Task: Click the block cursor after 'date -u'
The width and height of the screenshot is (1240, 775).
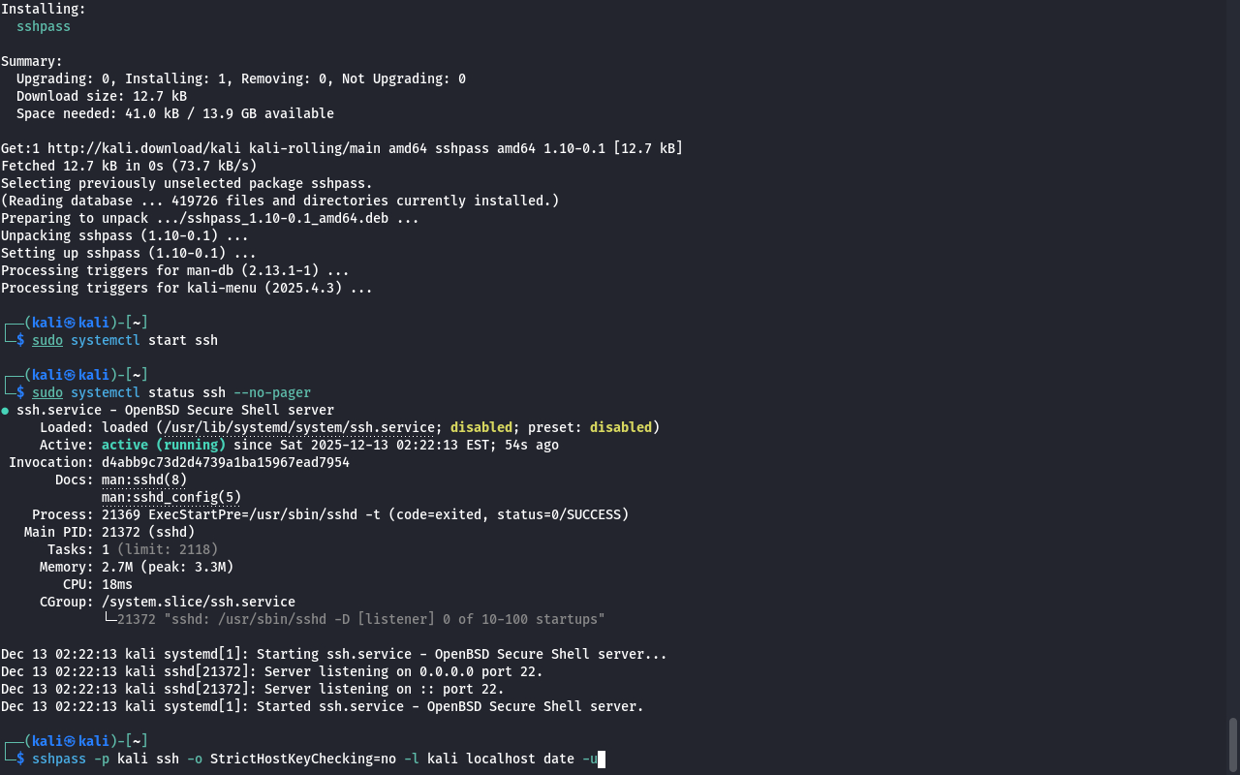Action: coord(602,759)
